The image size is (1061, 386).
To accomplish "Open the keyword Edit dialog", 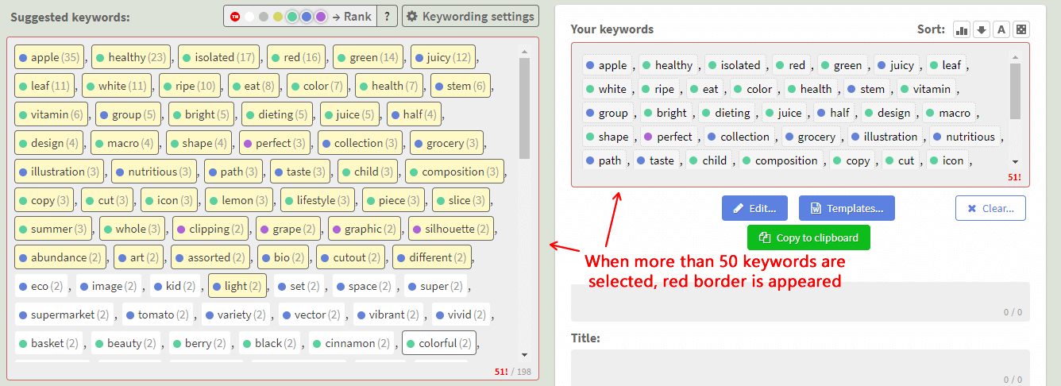I will pos(754,208).
